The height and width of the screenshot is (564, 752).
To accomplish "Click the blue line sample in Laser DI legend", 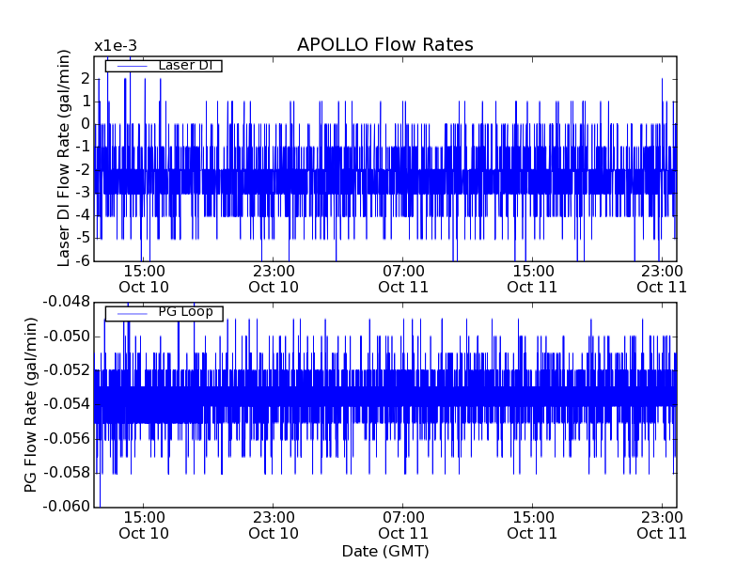I will click(x=131, y=66).
